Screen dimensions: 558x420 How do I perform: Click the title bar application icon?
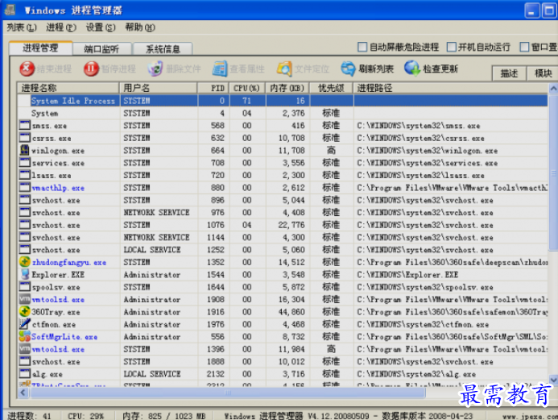pyautogui.click(x=10, y=10)
